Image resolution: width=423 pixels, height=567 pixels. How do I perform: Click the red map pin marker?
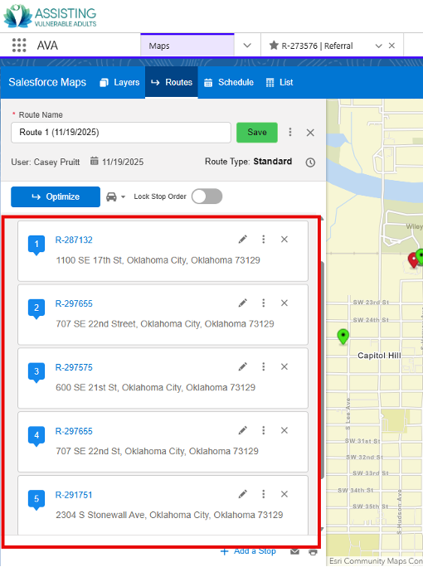[413, 259]
